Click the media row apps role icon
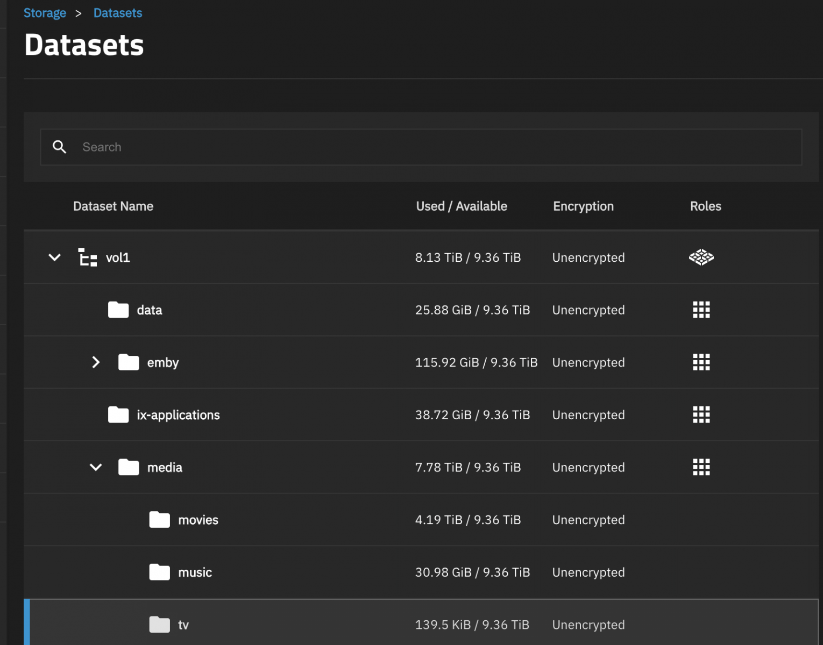The width and height of the screenshot is (823, 645). (701, 467)
